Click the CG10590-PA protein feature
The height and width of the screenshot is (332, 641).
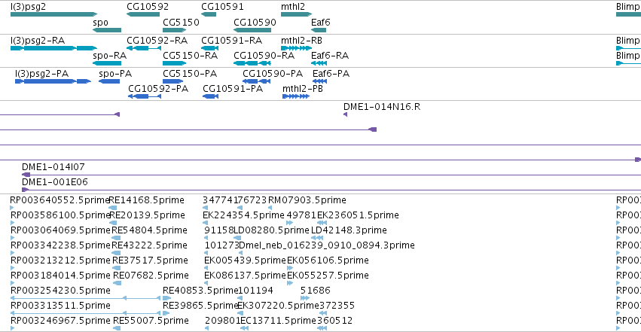pyautogui.click(x=257, y=81)
